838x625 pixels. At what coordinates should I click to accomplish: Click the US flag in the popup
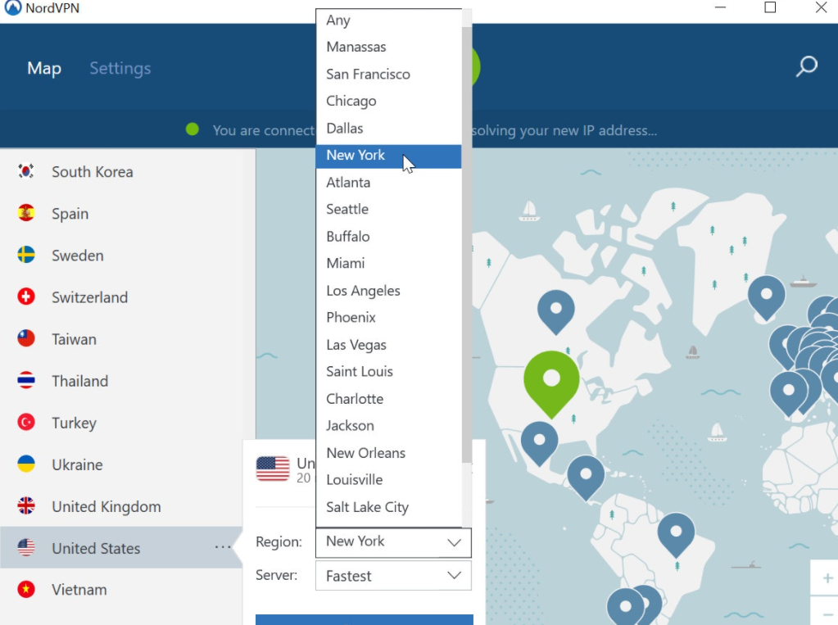(273, 469)
